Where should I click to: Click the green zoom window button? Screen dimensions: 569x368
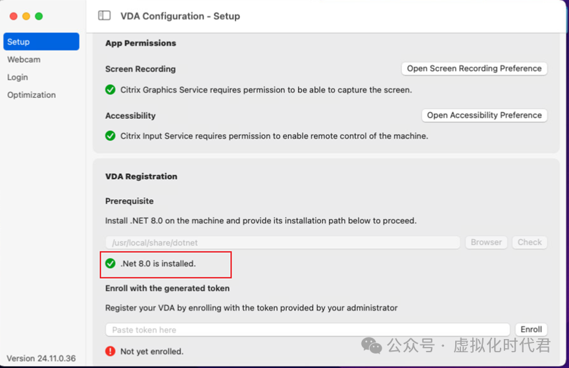pyautogui.click(x=39, y=16)
